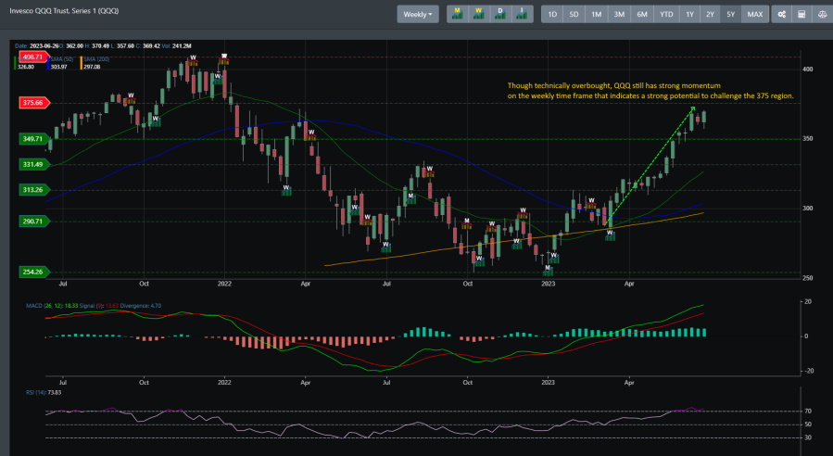Open the calculator icon in toolbar
Image resolution: width=833 pixels, height=456 pixels.
(x=801, y=14)
